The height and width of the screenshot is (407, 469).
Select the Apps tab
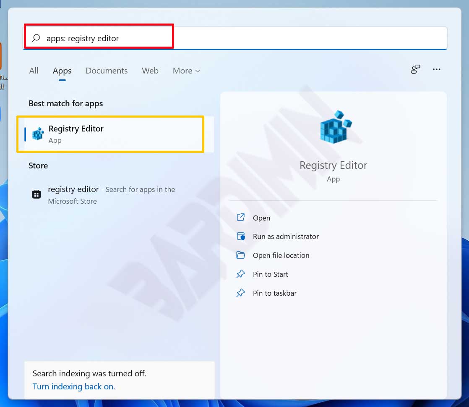click(x=62, y=71)
